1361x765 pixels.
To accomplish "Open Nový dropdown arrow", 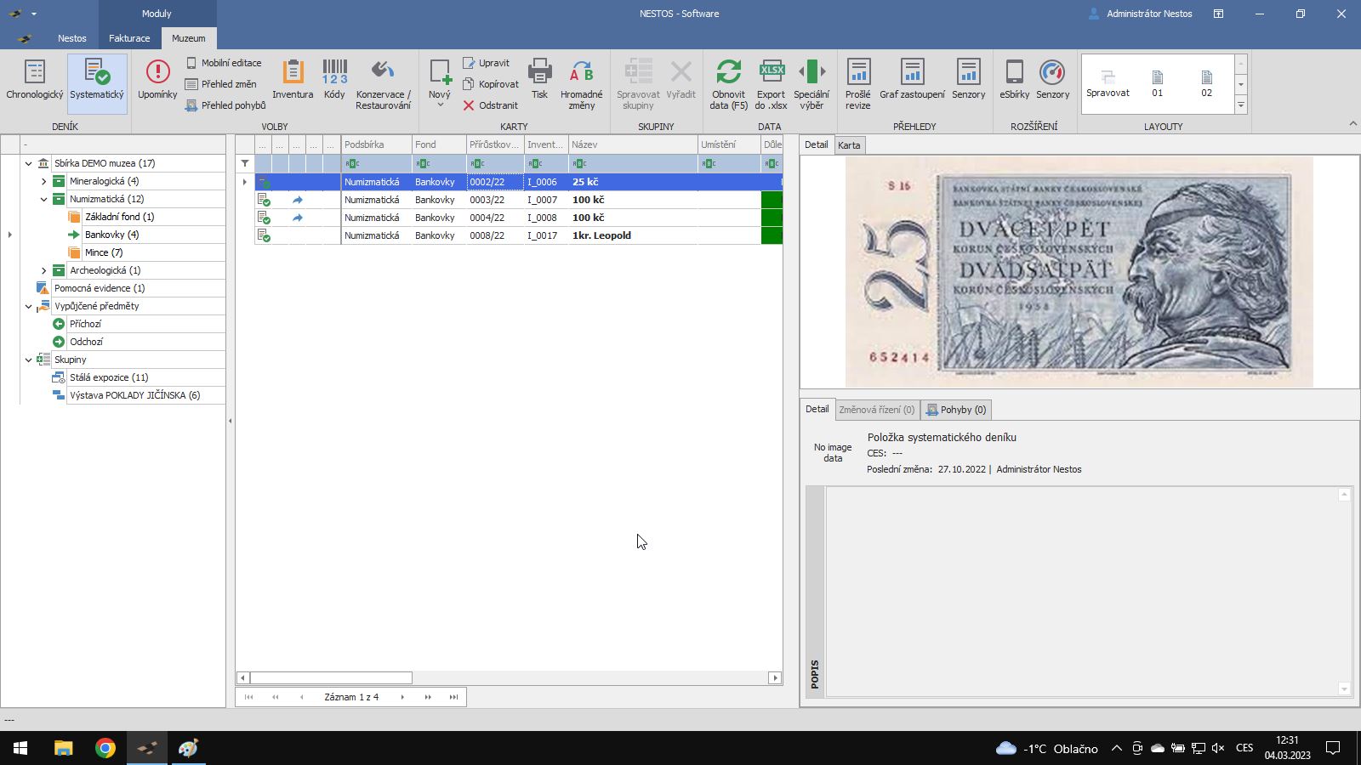I will tap(440, 105).
